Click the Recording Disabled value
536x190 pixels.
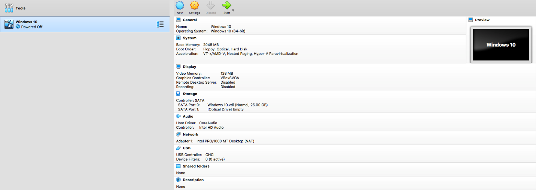click(228, 87)
